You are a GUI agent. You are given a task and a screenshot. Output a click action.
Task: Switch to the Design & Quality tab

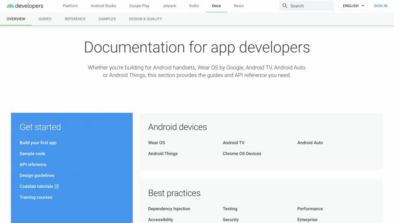[145, 19]
